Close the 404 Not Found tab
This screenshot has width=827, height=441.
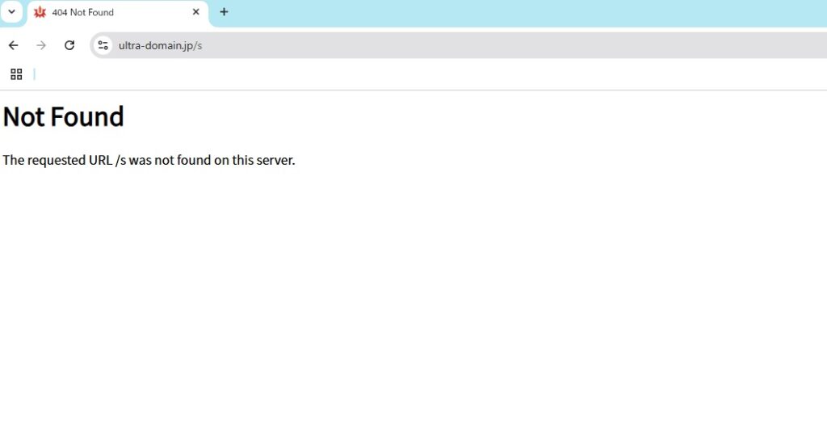tap(195, 12)
